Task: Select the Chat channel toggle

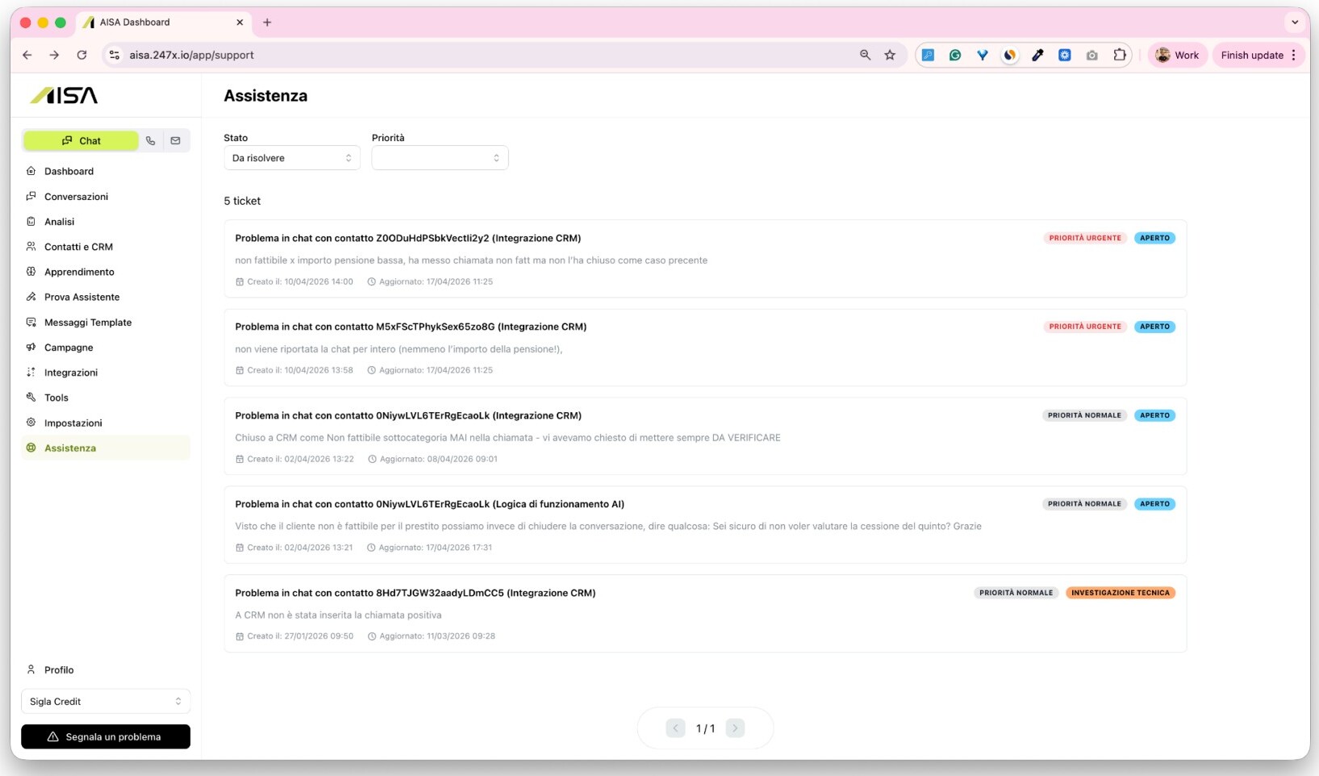Action: pyautogui.click(x=81, y=140)
